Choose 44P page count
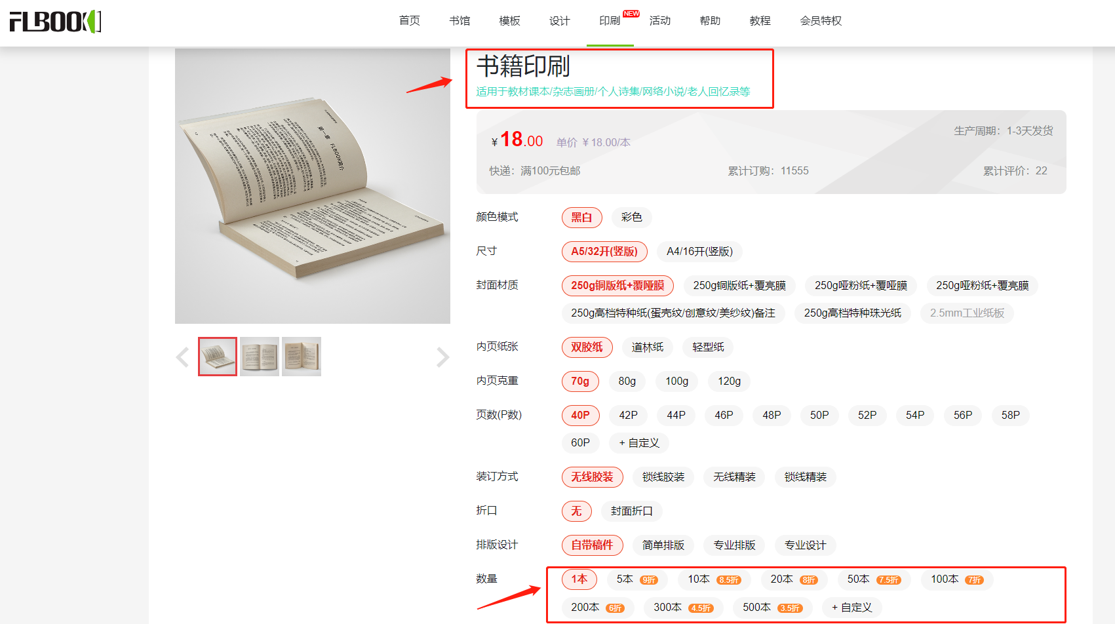Screen dimensions: 1115x624 pyautogui.click(x=676, y=416)
